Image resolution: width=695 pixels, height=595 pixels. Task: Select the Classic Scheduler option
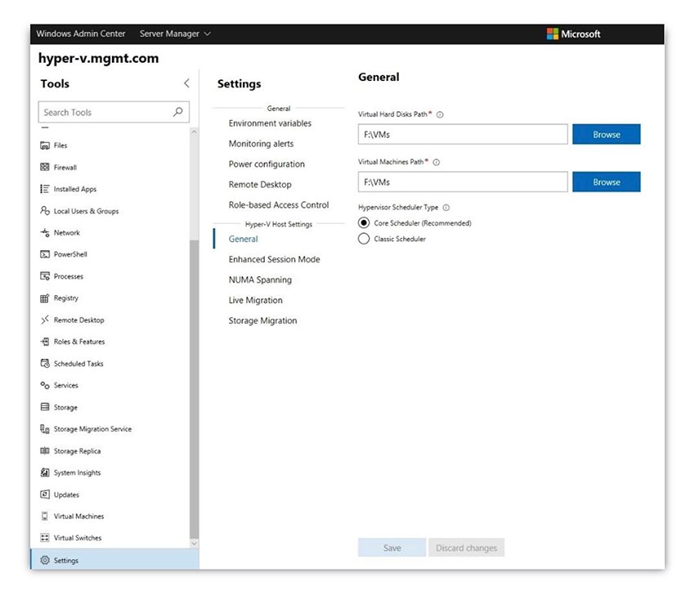(364, 239)
